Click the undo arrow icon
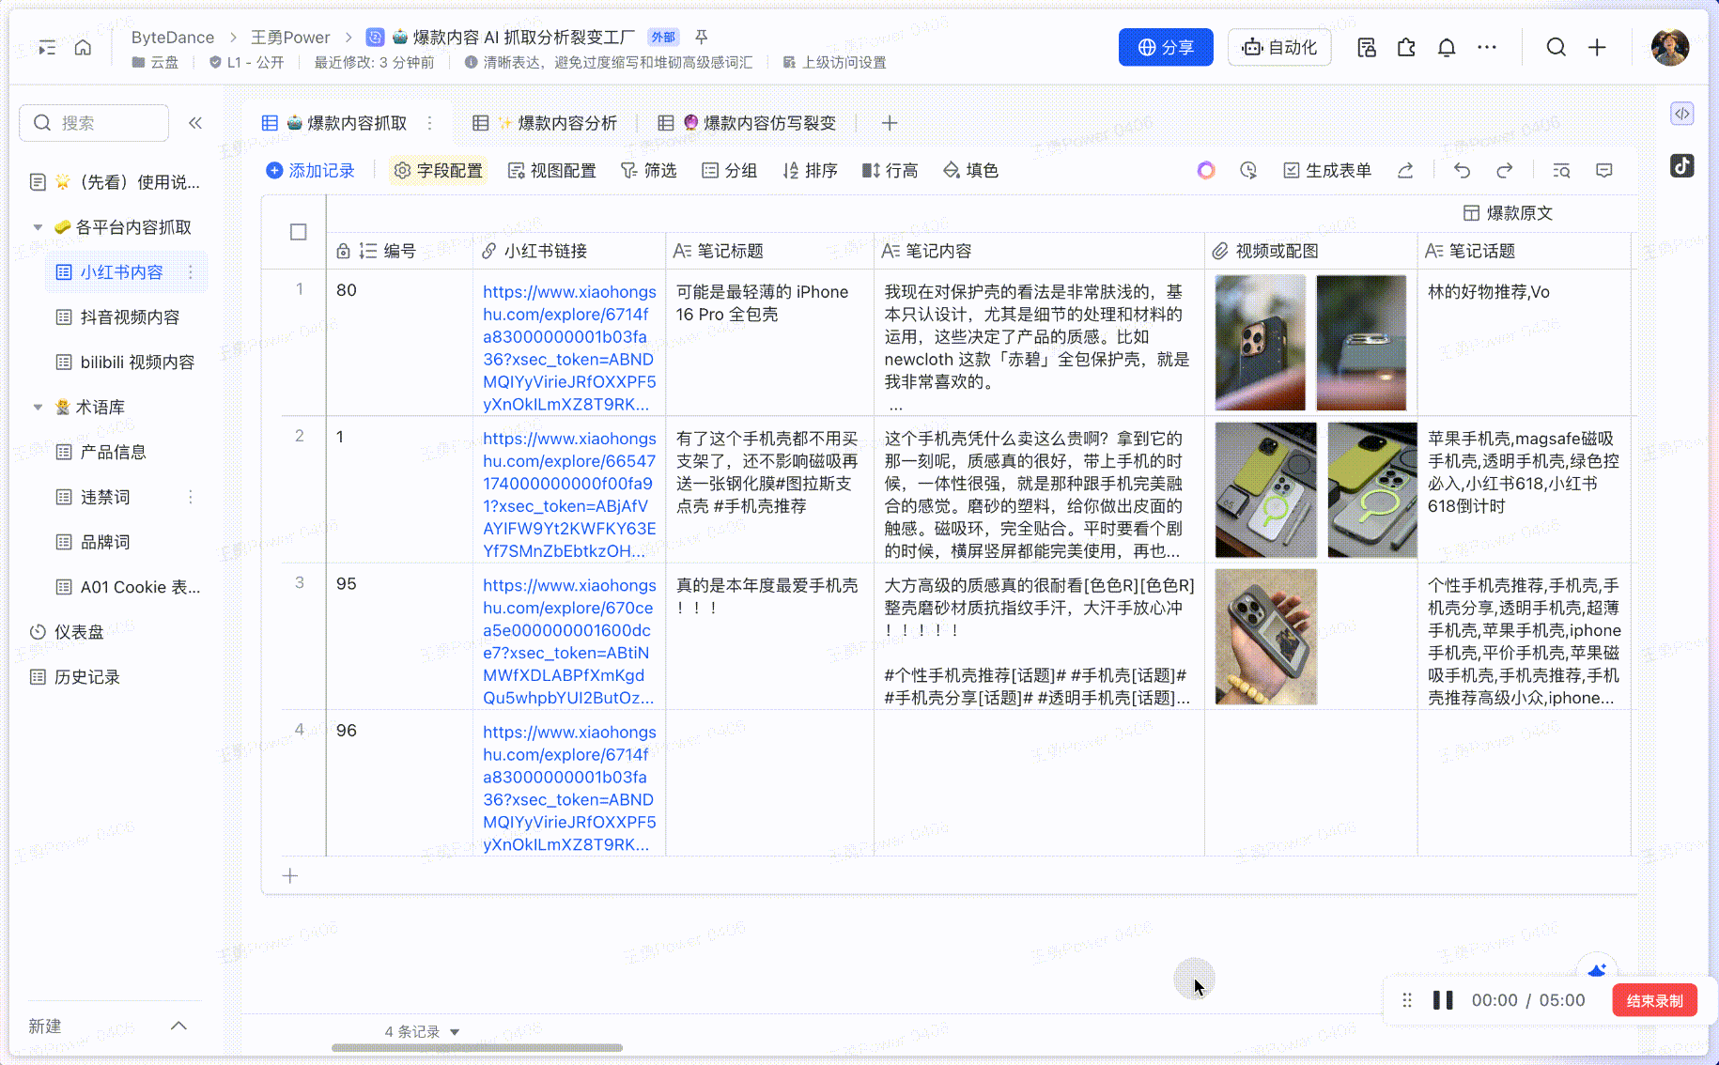1719x1065 pixels. click(x=1462, y=170)
